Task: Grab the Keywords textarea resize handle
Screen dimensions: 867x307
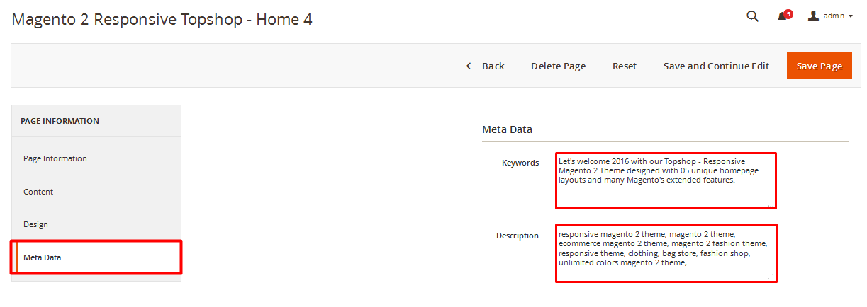Action: pos(771,204)
